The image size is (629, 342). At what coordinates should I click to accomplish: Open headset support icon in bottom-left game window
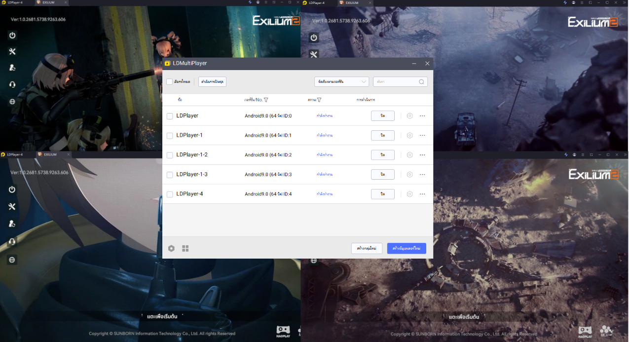coord(12,241)
